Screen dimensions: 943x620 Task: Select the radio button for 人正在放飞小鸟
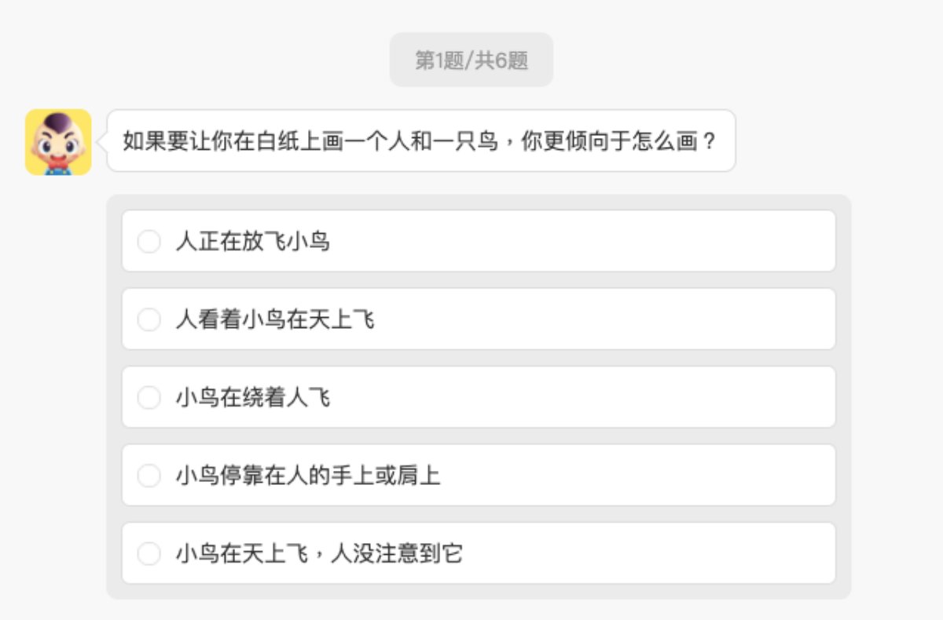(149, 242)
